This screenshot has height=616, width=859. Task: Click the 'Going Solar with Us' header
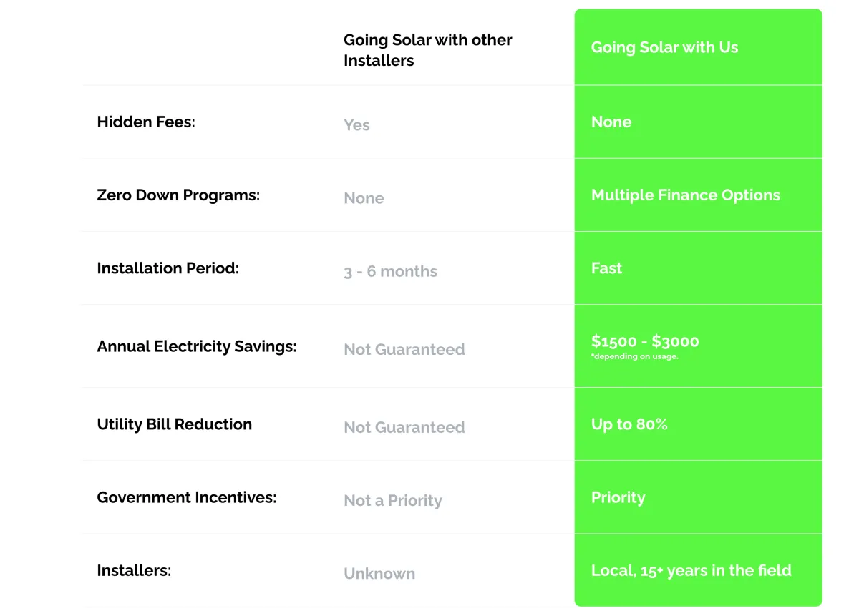(664, 48)
